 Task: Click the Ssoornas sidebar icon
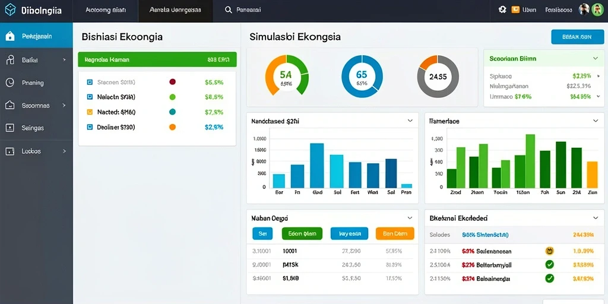(10, 105)
